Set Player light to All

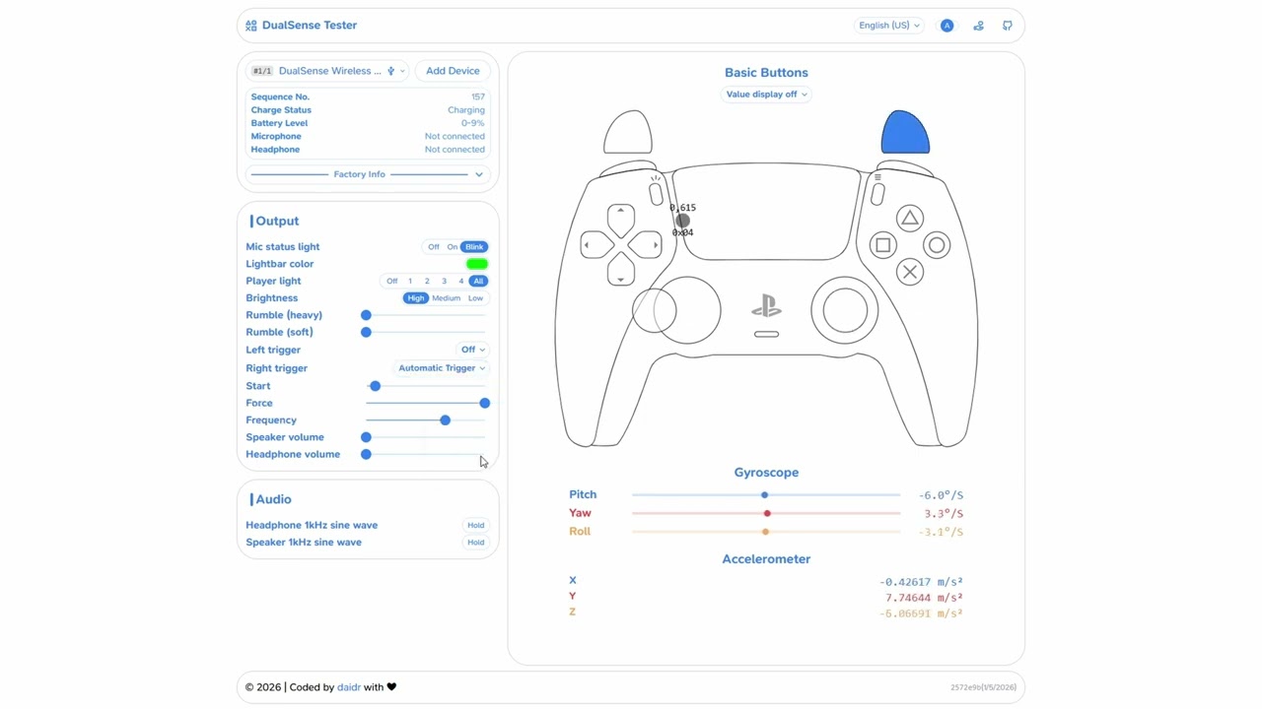(478, 282)
